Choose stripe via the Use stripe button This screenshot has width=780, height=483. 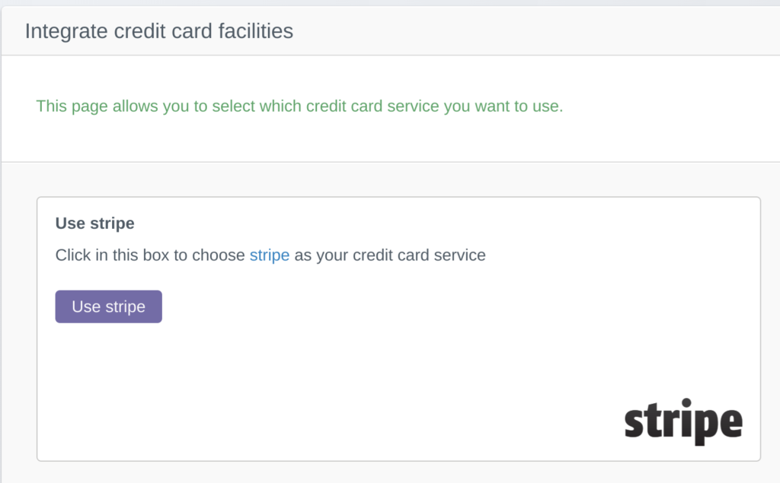tap(108, 307)
